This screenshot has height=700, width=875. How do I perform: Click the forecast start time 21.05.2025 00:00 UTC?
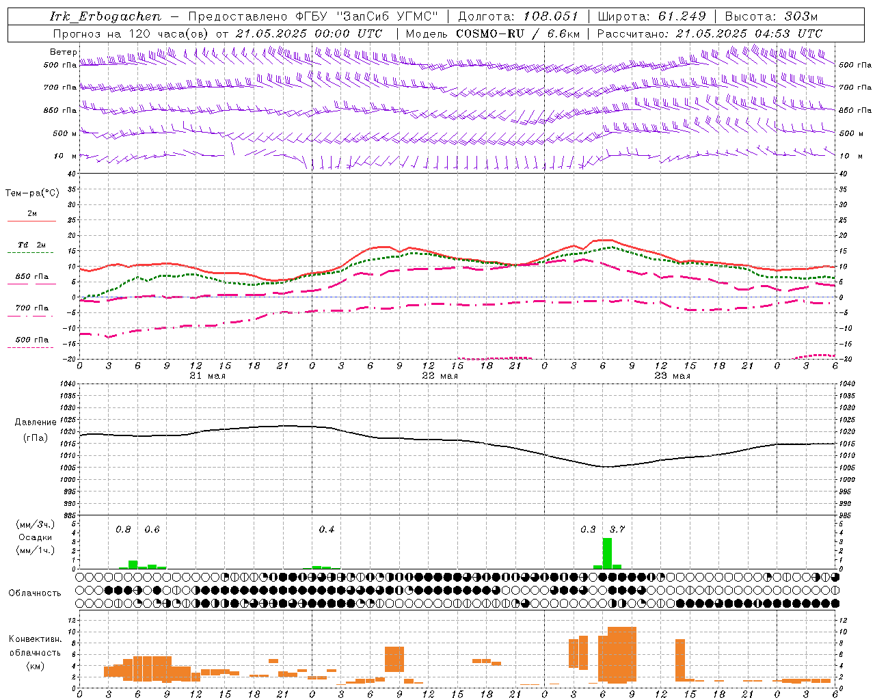[x=309, y=33]
